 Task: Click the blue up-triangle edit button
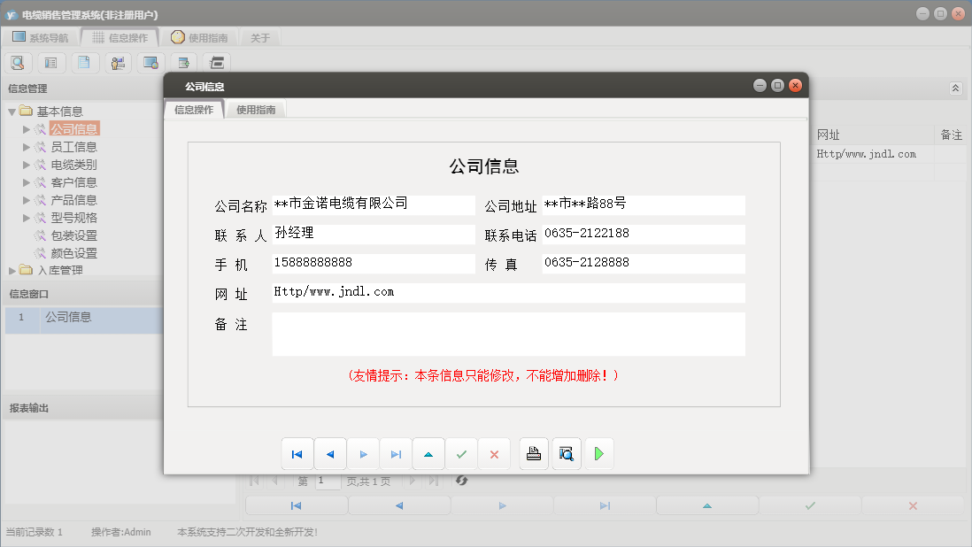point(428,453)
